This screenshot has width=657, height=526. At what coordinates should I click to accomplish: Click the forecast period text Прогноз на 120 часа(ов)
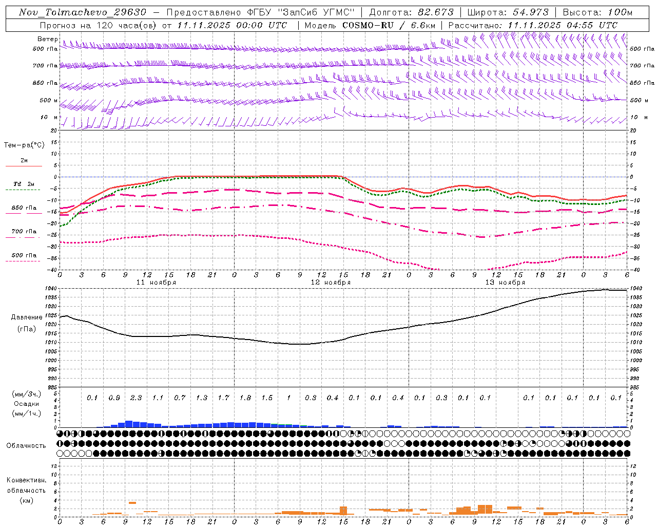point(99,25)
